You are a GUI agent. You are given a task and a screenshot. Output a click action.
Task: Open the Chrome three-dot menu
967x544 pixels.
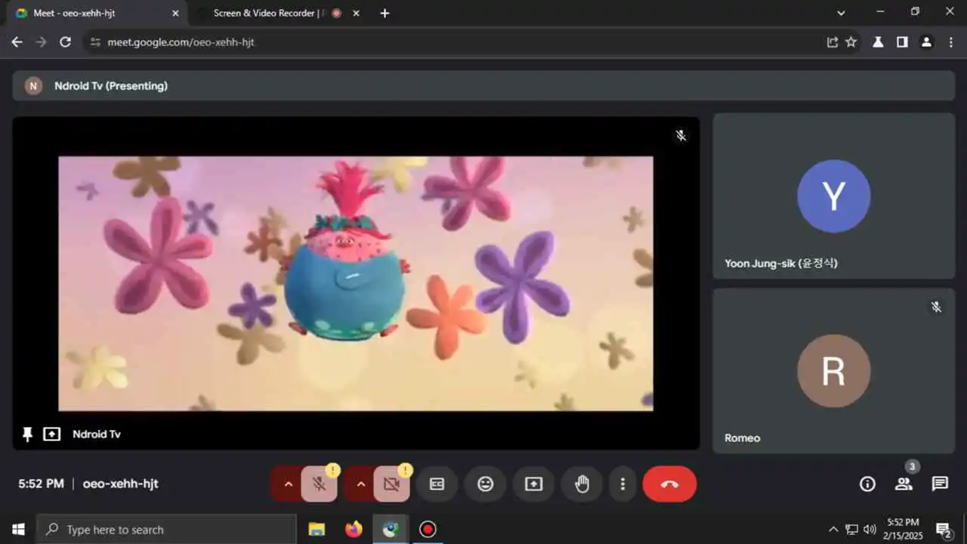951,42
